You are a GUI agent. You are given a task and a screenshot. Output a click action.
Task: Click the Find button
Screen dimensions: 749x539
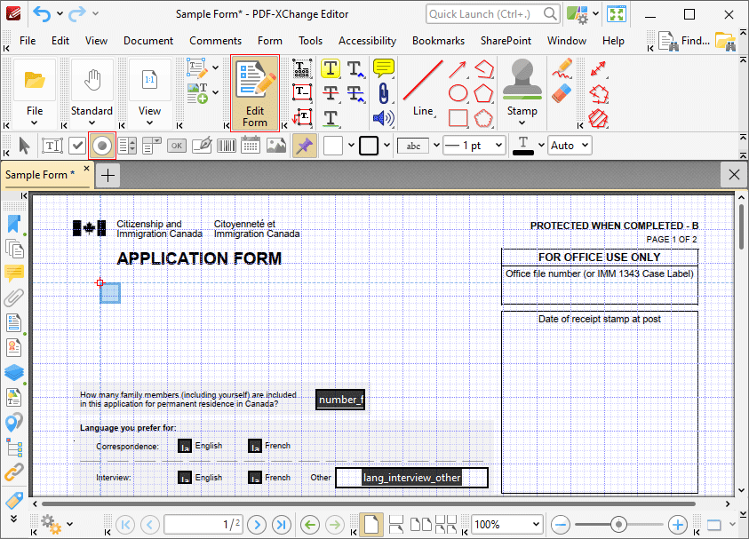point(684,41)
